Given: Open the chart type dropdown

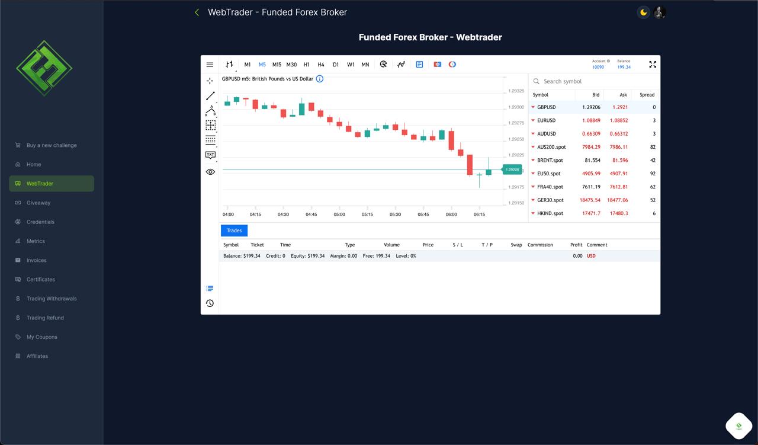Looking at the screenshot, I should (229, 65).
